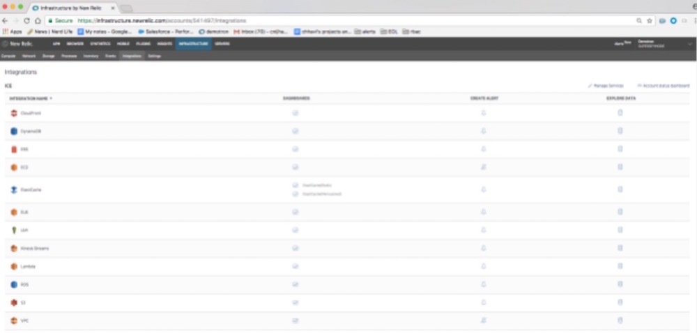The image size is (697, 333).
Task: Explore data for Lambda icon
Action: (620, 266)
